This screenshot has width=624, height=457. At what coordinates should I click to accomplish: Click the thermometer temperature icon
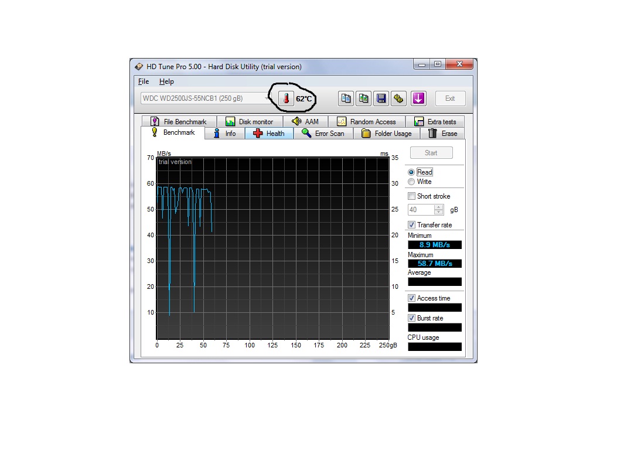pos(286,98)
